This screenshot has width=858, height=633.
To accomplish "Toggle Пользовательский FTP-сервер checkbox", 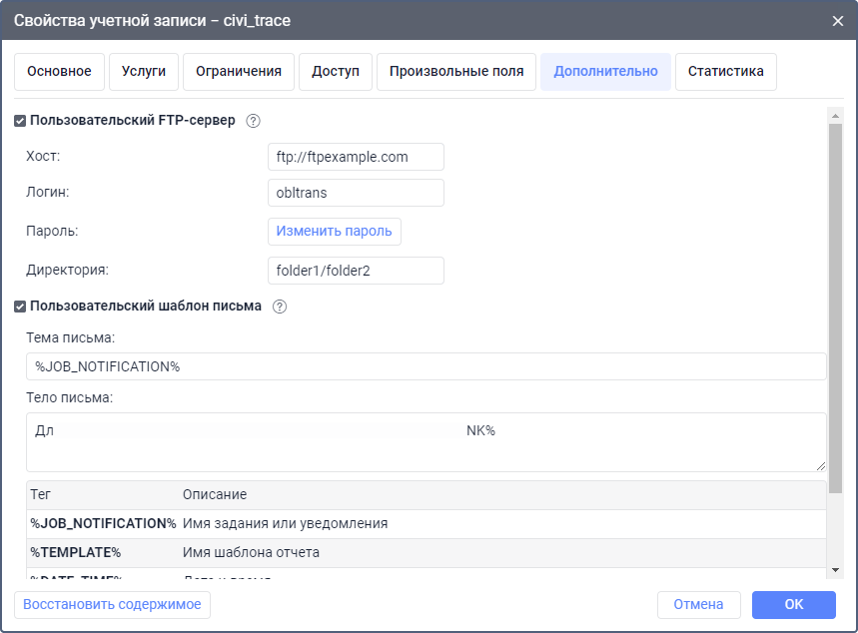I will click(20, 121).
